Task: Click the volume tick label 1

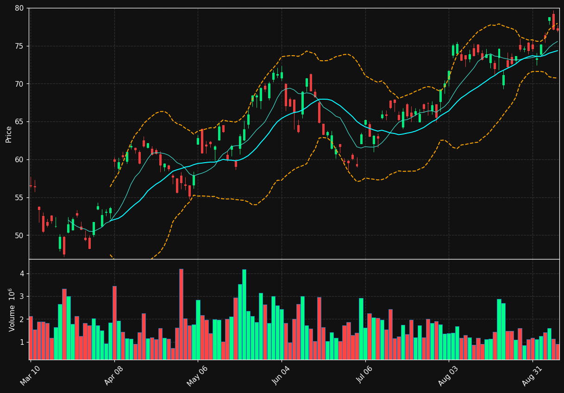Action: [x=21, y=342]
